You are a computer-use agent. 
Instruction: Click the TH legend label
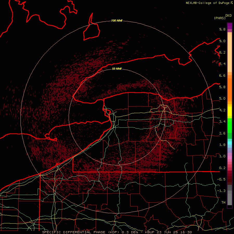tap(223, 203)
